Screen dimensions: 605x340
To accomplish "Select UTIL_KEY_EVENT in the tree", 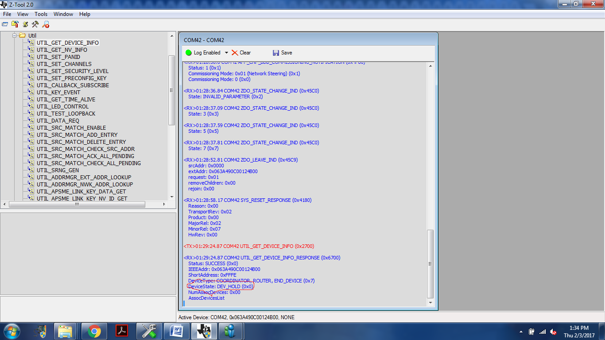I will click(x=58, y=93).
